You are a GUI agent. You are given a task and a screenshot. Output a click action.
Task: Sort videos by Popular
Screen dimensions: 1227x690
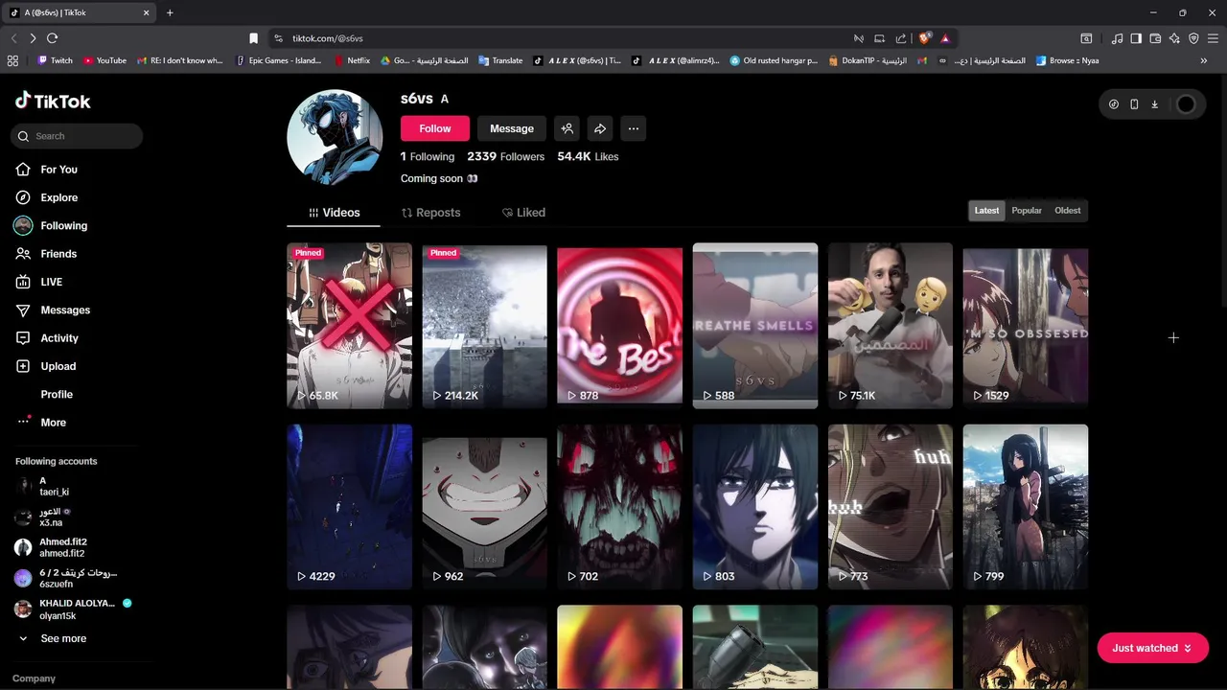click(x=1027, y=211)
